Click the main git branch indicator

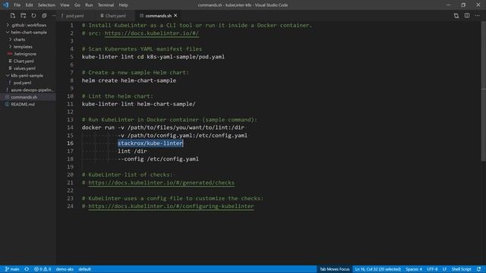[x=12, y=269]
